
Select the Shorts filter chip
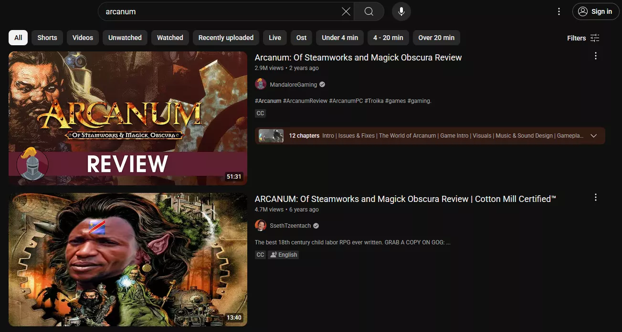tap(47, 38)
